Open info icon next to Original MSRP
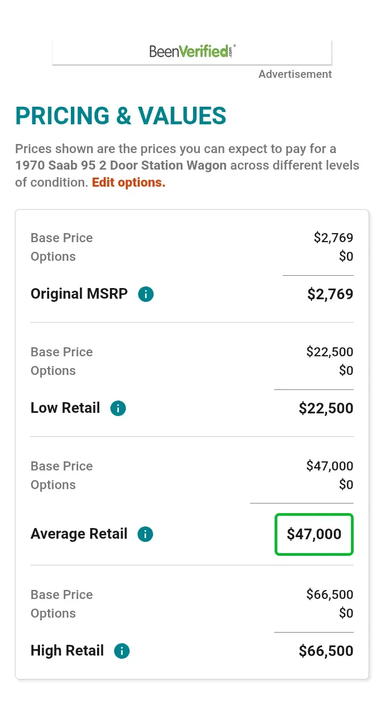Viewport: 384px width, 703px height. coord(146,294)
